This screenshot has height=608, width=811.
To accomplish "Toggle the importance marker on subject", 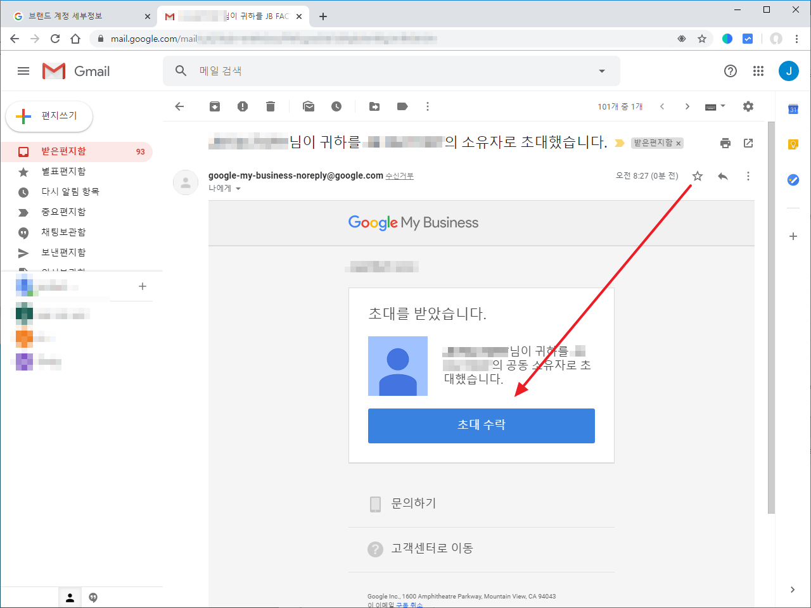I will (620, 143).
